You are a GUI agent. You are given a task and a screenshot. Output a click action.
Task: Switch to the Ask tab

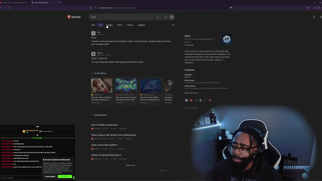93,25
